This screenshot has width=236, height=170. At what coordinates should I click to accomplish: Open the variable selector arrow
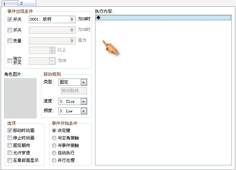72,41
